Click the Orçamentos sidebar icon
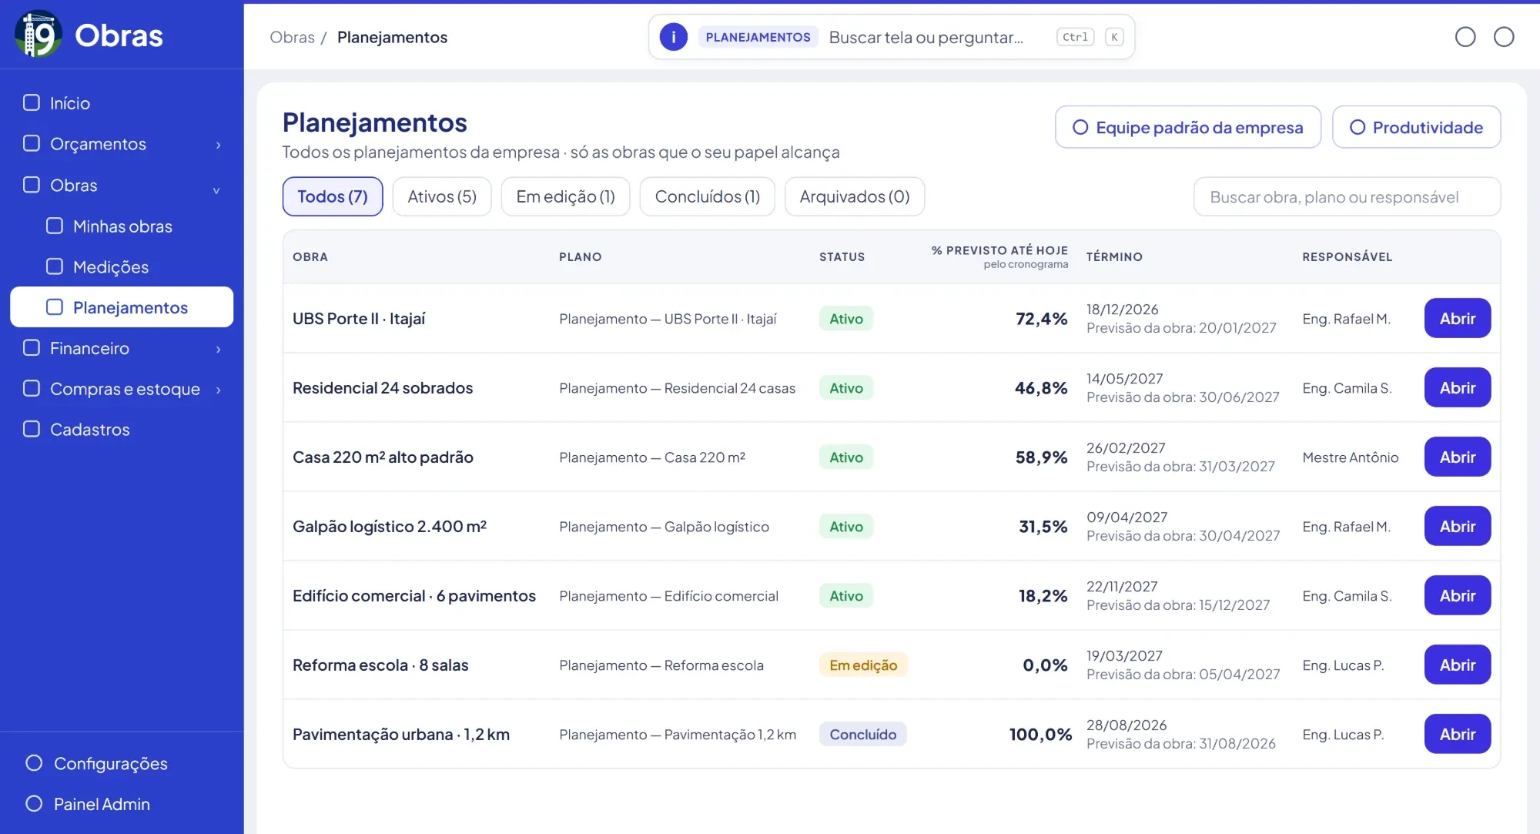Image resolution: width=1540 pixels, height=834 pixels. click(32, 143)
